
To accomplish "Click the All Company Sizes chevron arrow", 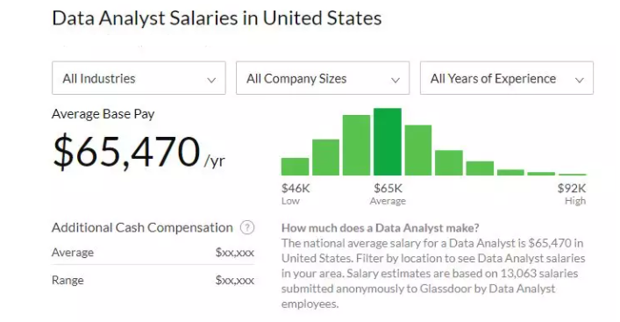I will [396, 81].
